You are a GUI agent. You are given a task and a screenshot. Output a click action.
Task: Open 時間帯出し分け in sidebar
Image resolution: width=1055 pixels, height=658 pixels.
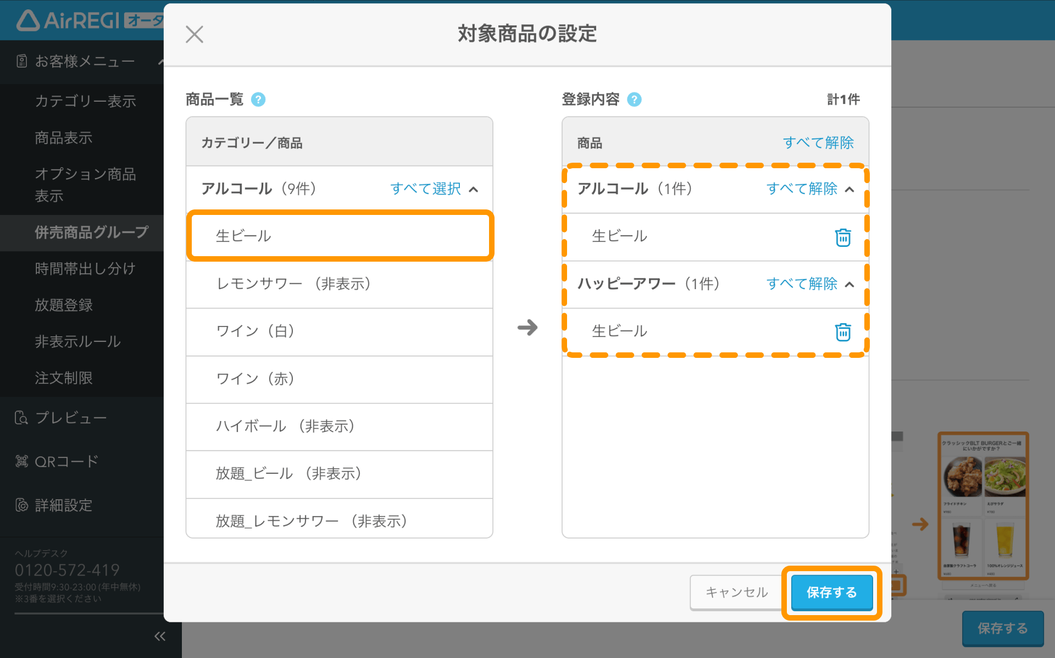click(x=85, y=268)
